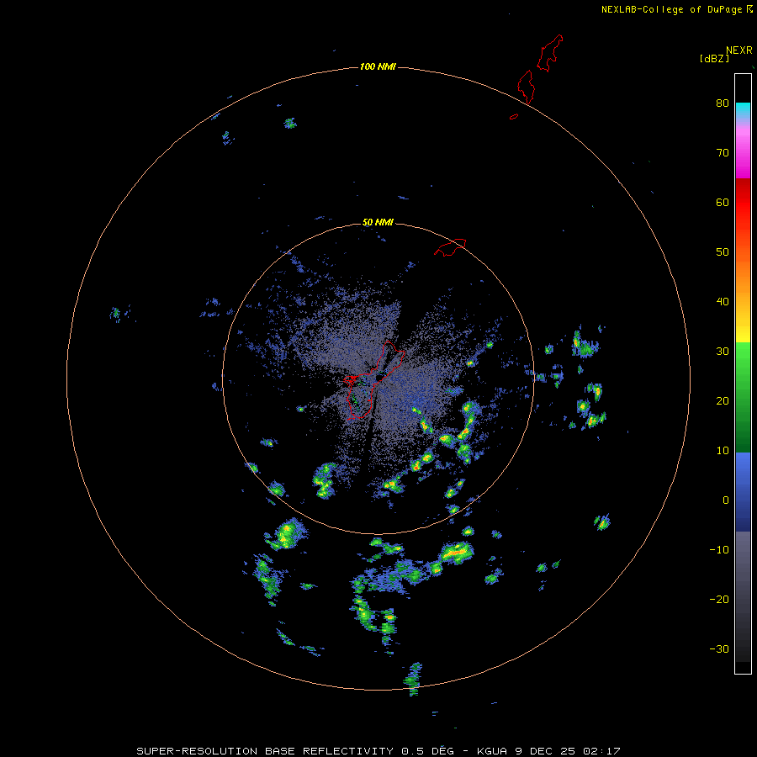The height and width of the screenshot is (757, 757).
Task: Click the NEXLAB-College of DuPage credit text
Action: 671,9
